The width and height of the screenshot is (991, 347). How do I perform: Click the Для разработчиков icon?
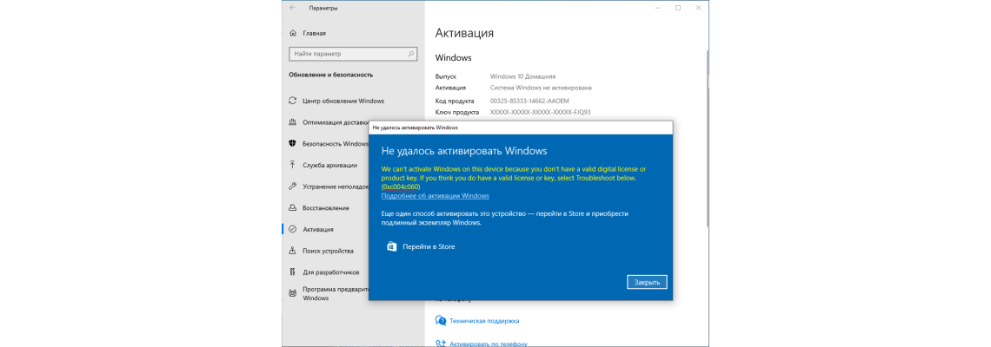[293, 272]
